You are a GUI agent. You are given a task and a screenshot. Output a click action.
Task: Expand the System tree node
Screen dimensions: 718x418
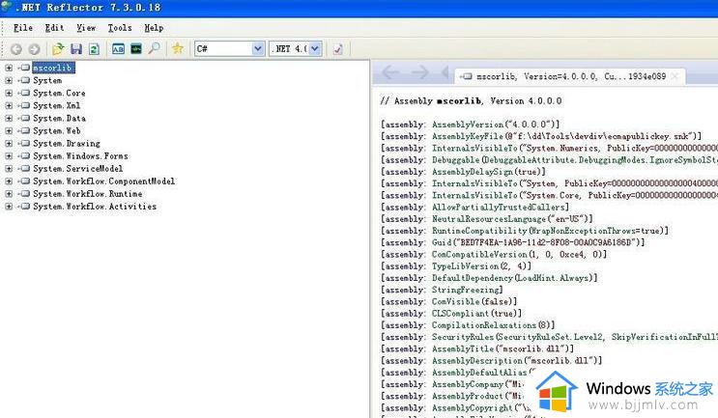(9, 80)
